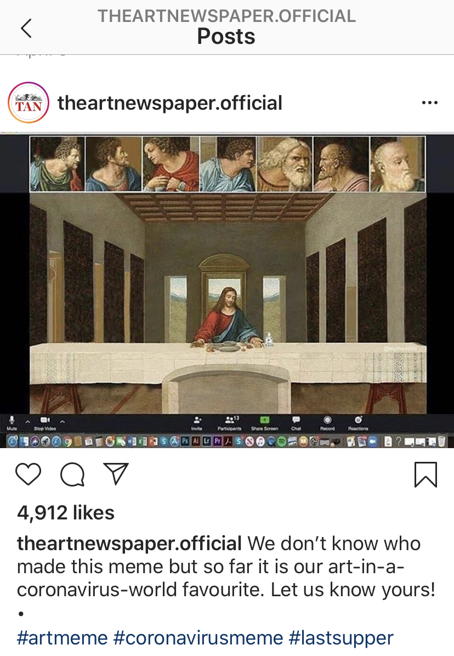
Task: Click the green Share Screen button
Action: 265,422
